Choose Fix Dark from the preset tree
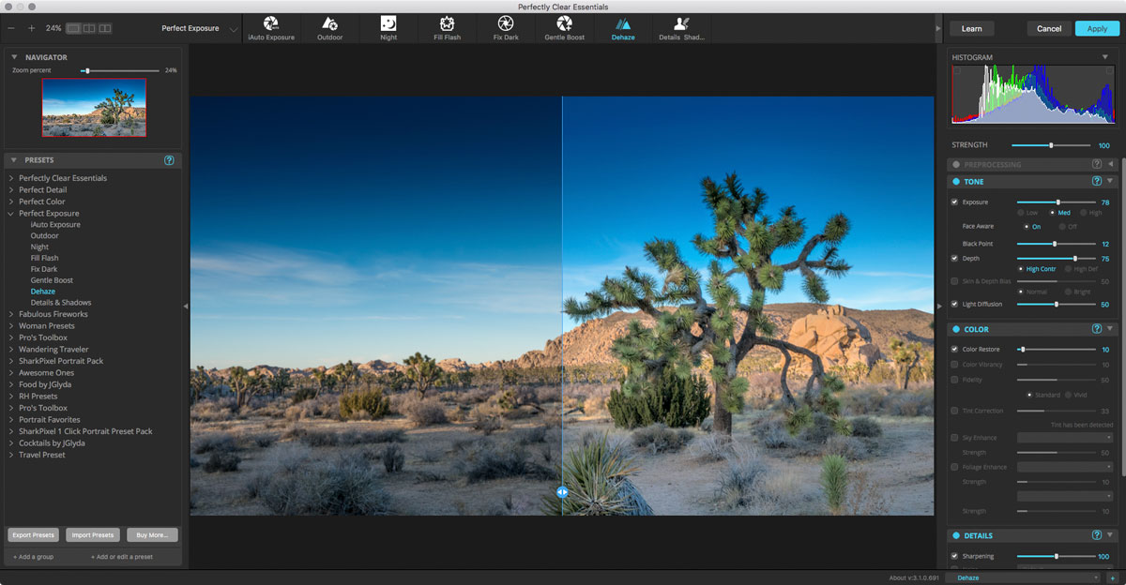Image resolution: width=1126 pixels, height=585 pixels. (44, 269)
